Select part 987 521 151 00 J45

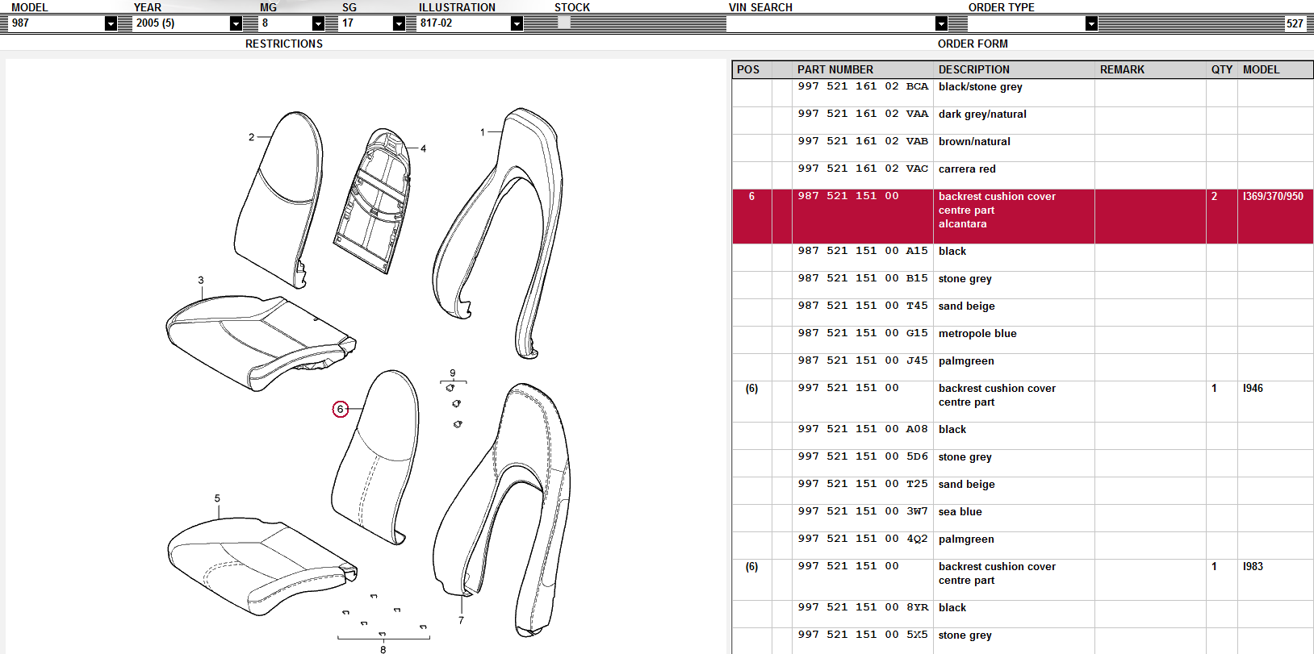pos(863,360)
